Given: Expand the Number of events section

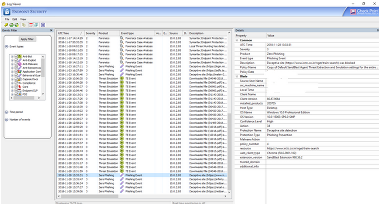Looking at the screenshot, I should click(x=7, y=119).
